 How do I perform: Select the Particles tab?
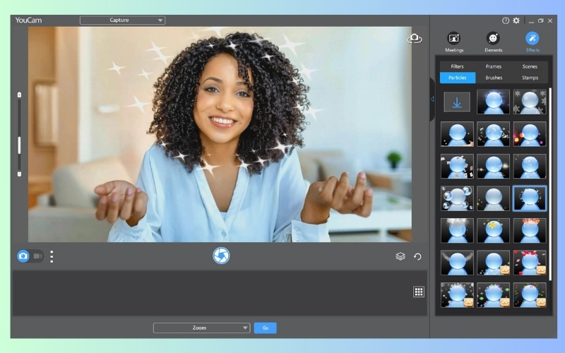pyautogui.click(x=458, y=78)
